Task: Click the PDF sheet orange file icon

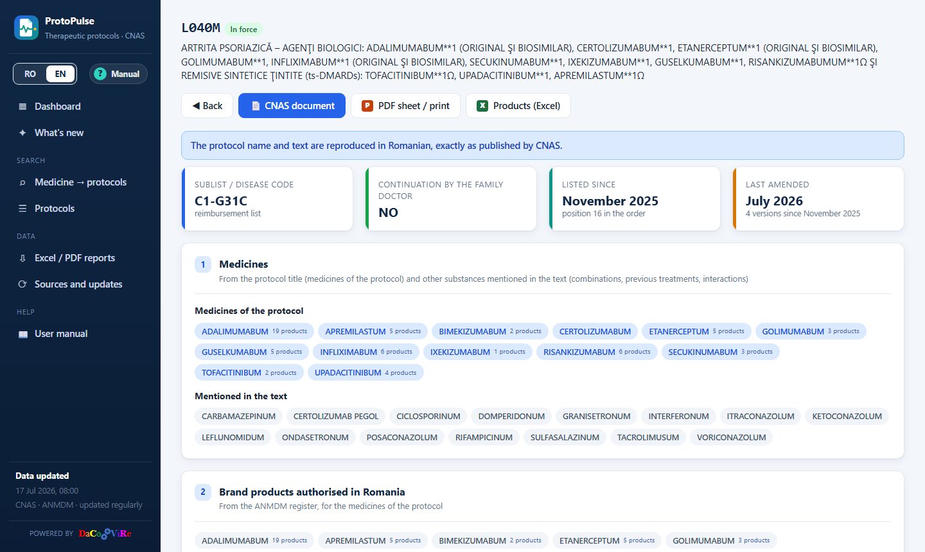Action: (x=367, y=106)
